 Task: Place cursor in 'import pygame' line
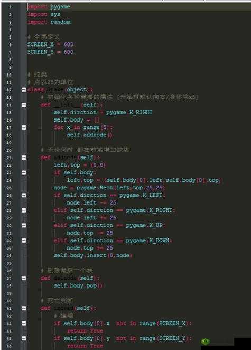(49, 7)
